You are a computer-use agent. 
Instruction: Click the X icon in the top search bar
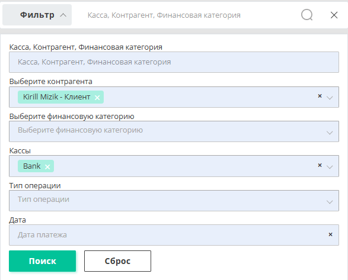coord(334,15)
